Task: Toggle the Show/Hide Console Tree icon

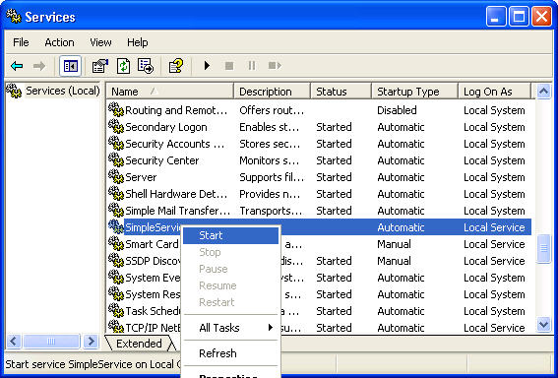Action: pos(71,66)
